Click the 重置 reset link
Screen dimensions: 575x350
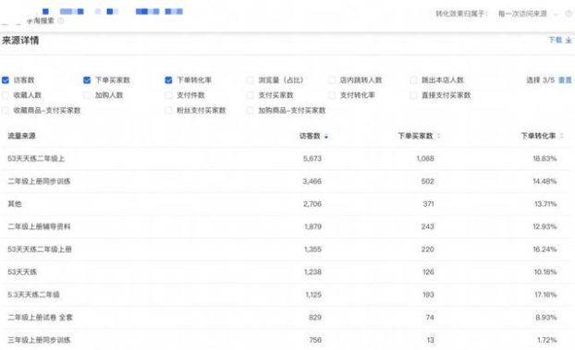565,80
